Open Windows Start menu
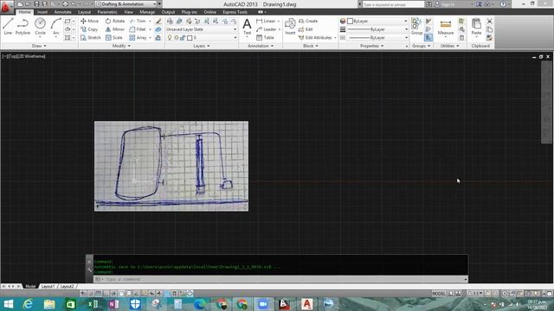The image size is (554, 311). (x=8, y=304)
